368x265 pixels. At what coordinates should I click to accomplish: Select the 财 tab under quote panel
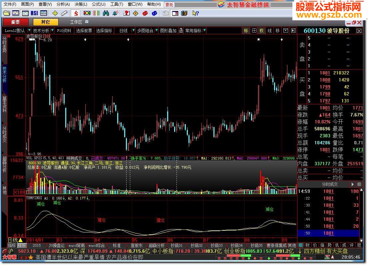pos(307,245)
